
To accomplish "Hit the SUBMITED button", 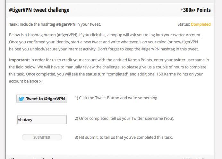I will point(42,137).
